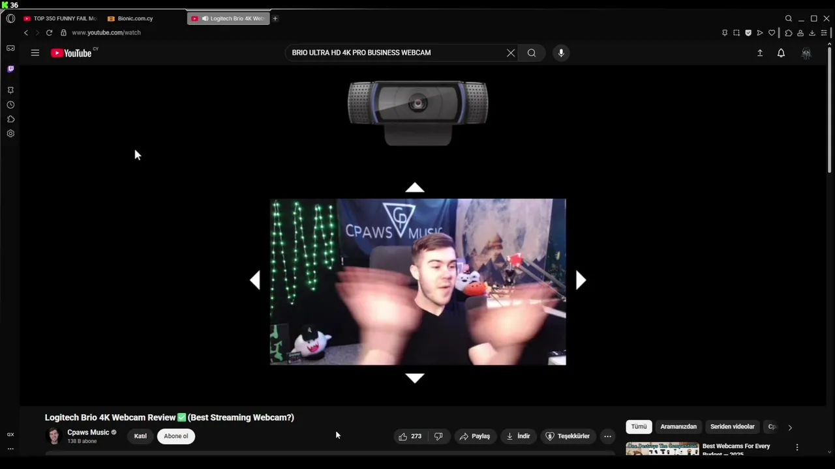This screenshot has width=835, height=469.
Task: Run search with the magnifier button
Action: point(532,53)
